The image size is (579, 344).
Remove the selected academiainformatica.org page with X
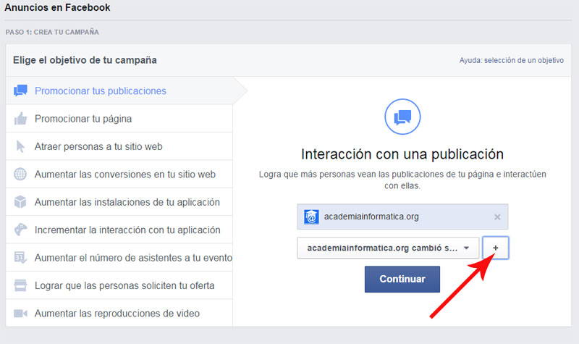click(x=497, y=217)
